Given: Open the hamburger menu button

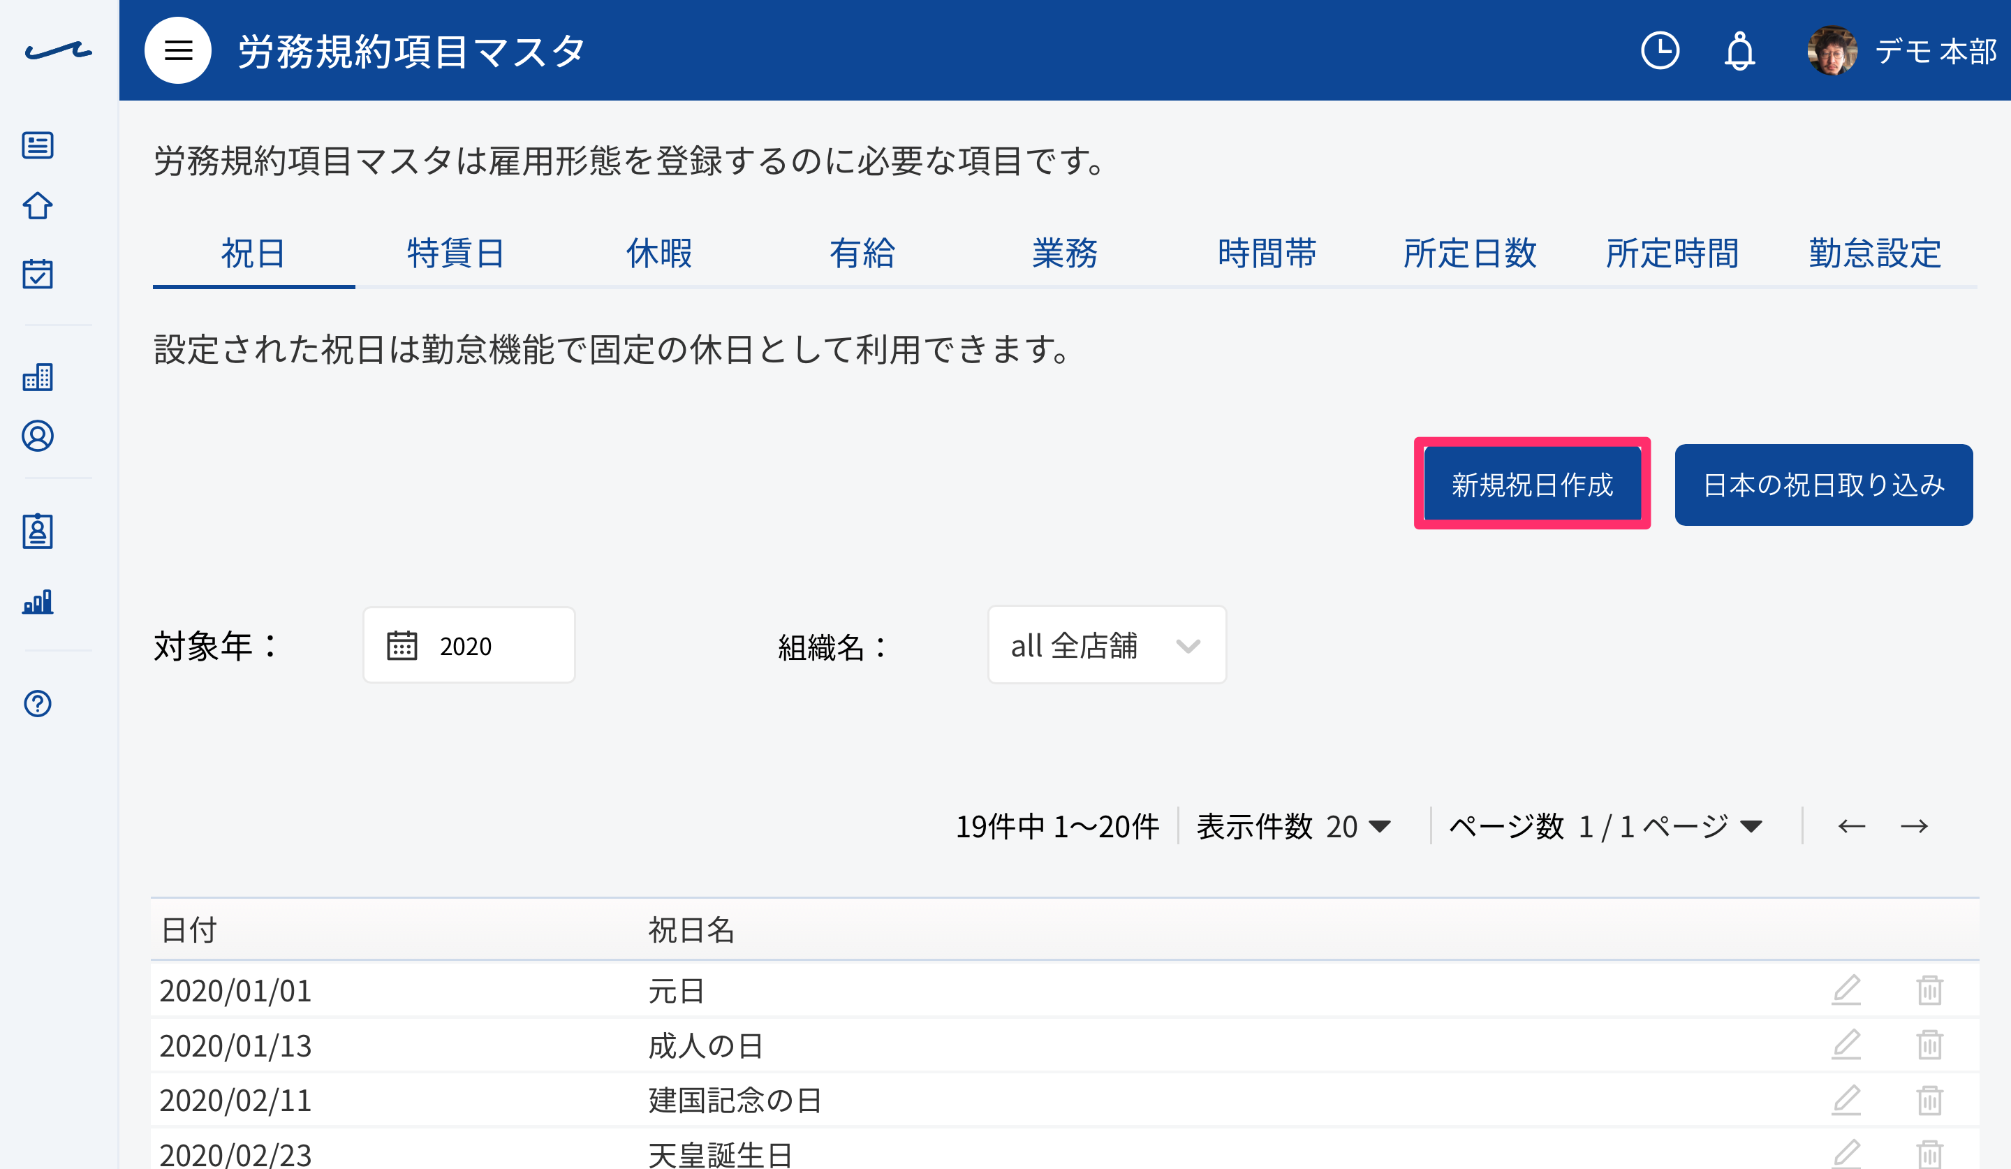Looking at the screenshot, I should 178,50.
